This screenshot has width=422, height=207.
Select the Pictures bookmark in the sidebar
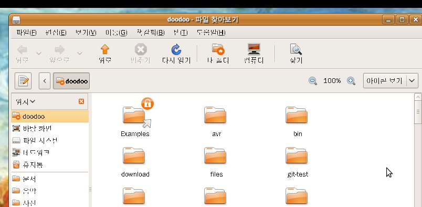tap(50, 203)
